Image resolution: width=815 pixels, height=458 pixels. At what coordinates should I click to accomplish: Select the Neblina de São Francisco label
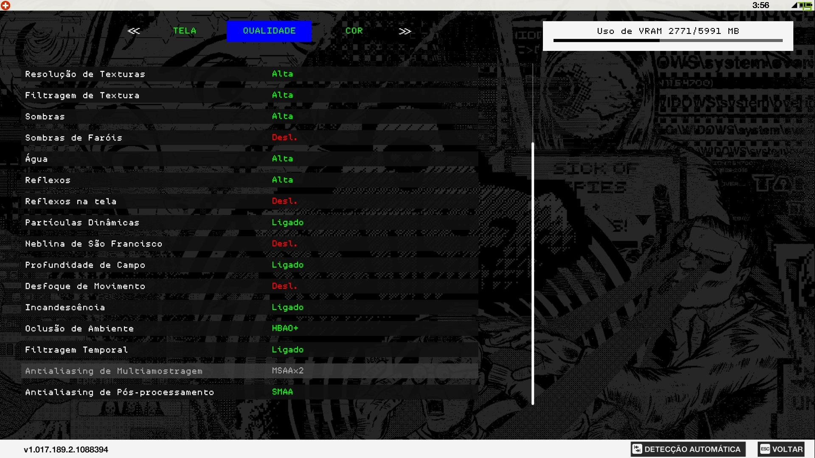[93, 244]
